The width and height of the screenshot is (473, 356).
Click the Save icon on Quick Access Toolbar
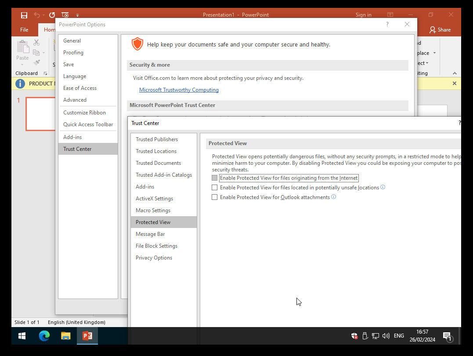24,14
